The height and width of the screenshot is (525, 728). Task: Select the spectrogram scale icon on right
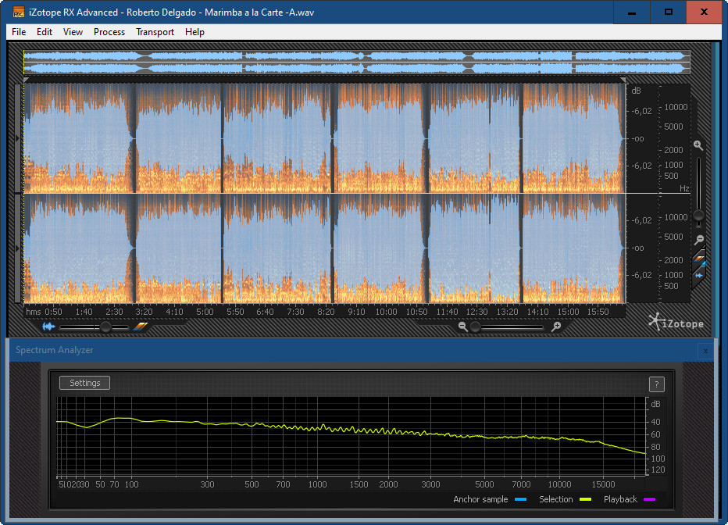700,259
